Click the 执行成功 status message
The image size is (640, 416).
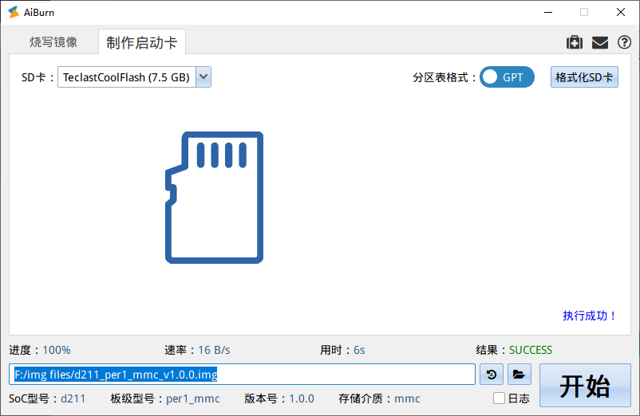[x=590, y=316]
